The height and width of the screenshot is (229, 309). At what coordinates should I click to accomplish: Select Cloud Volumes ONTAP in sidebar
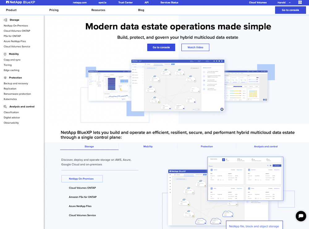tap(17, 31)
